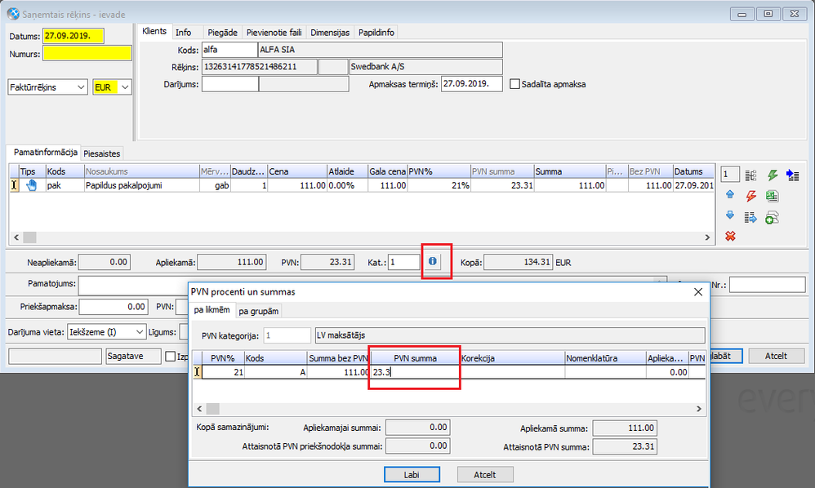Click the rows export arrow icon
This screenshot has height=488, width=815.
pyautogui.click(x=750, y=217)
